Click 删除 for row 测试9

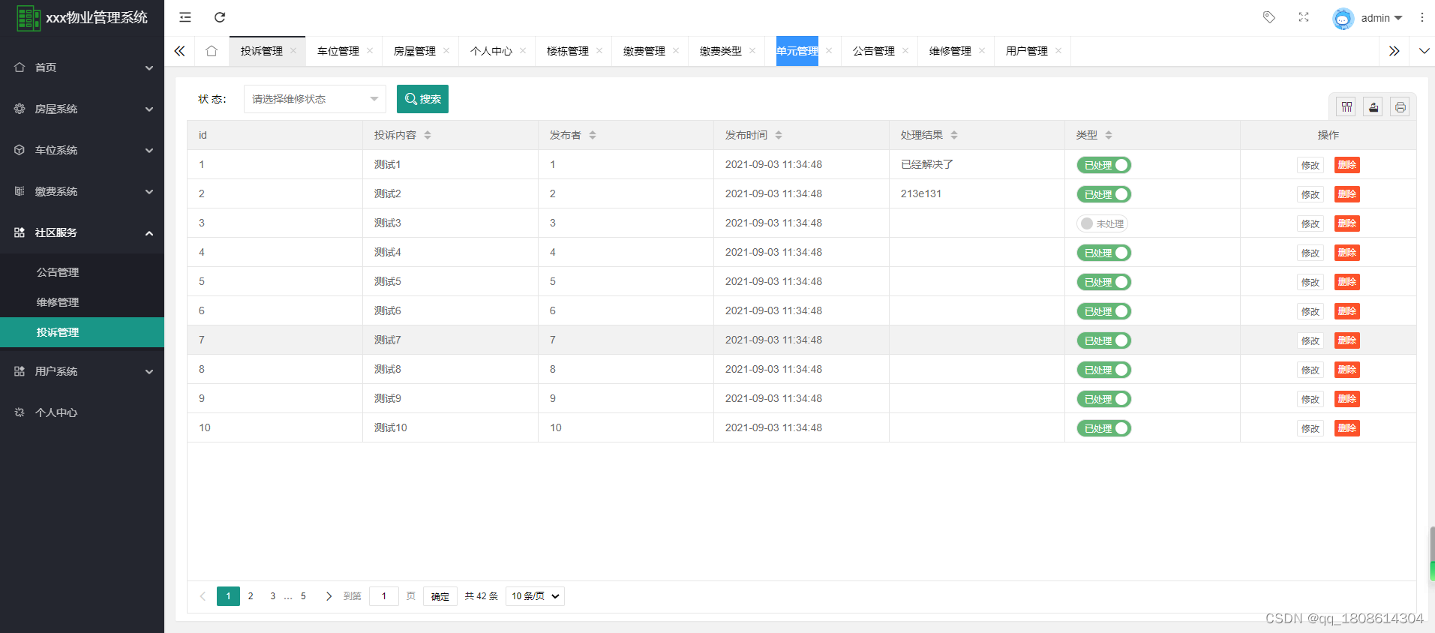click(x=1347, y=399)
